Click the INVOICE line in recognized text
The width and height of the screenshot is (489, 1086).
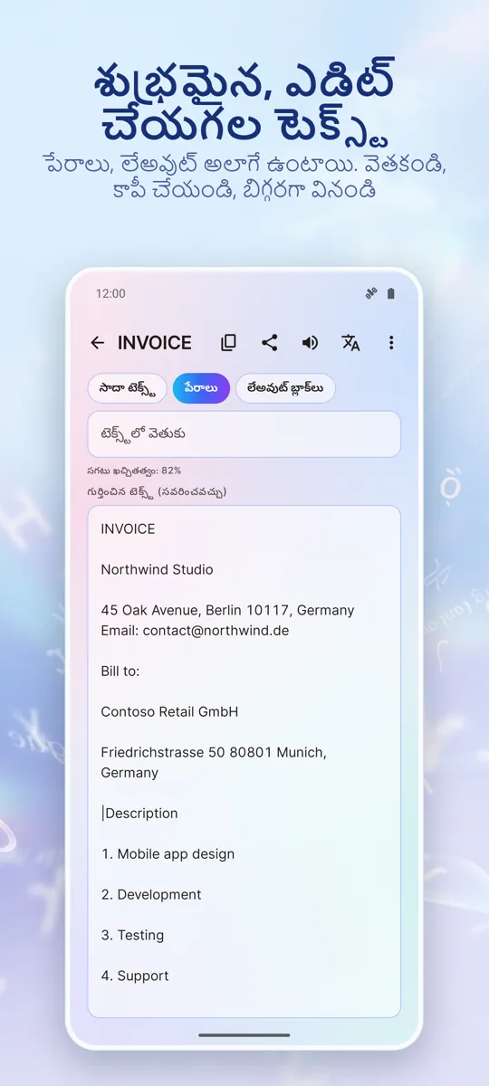pos(128,529)
